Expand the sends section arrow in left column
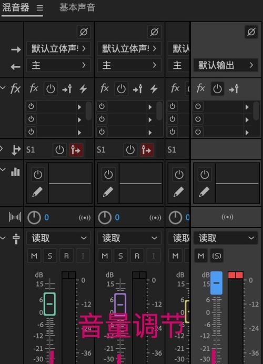 coord(2,148)
